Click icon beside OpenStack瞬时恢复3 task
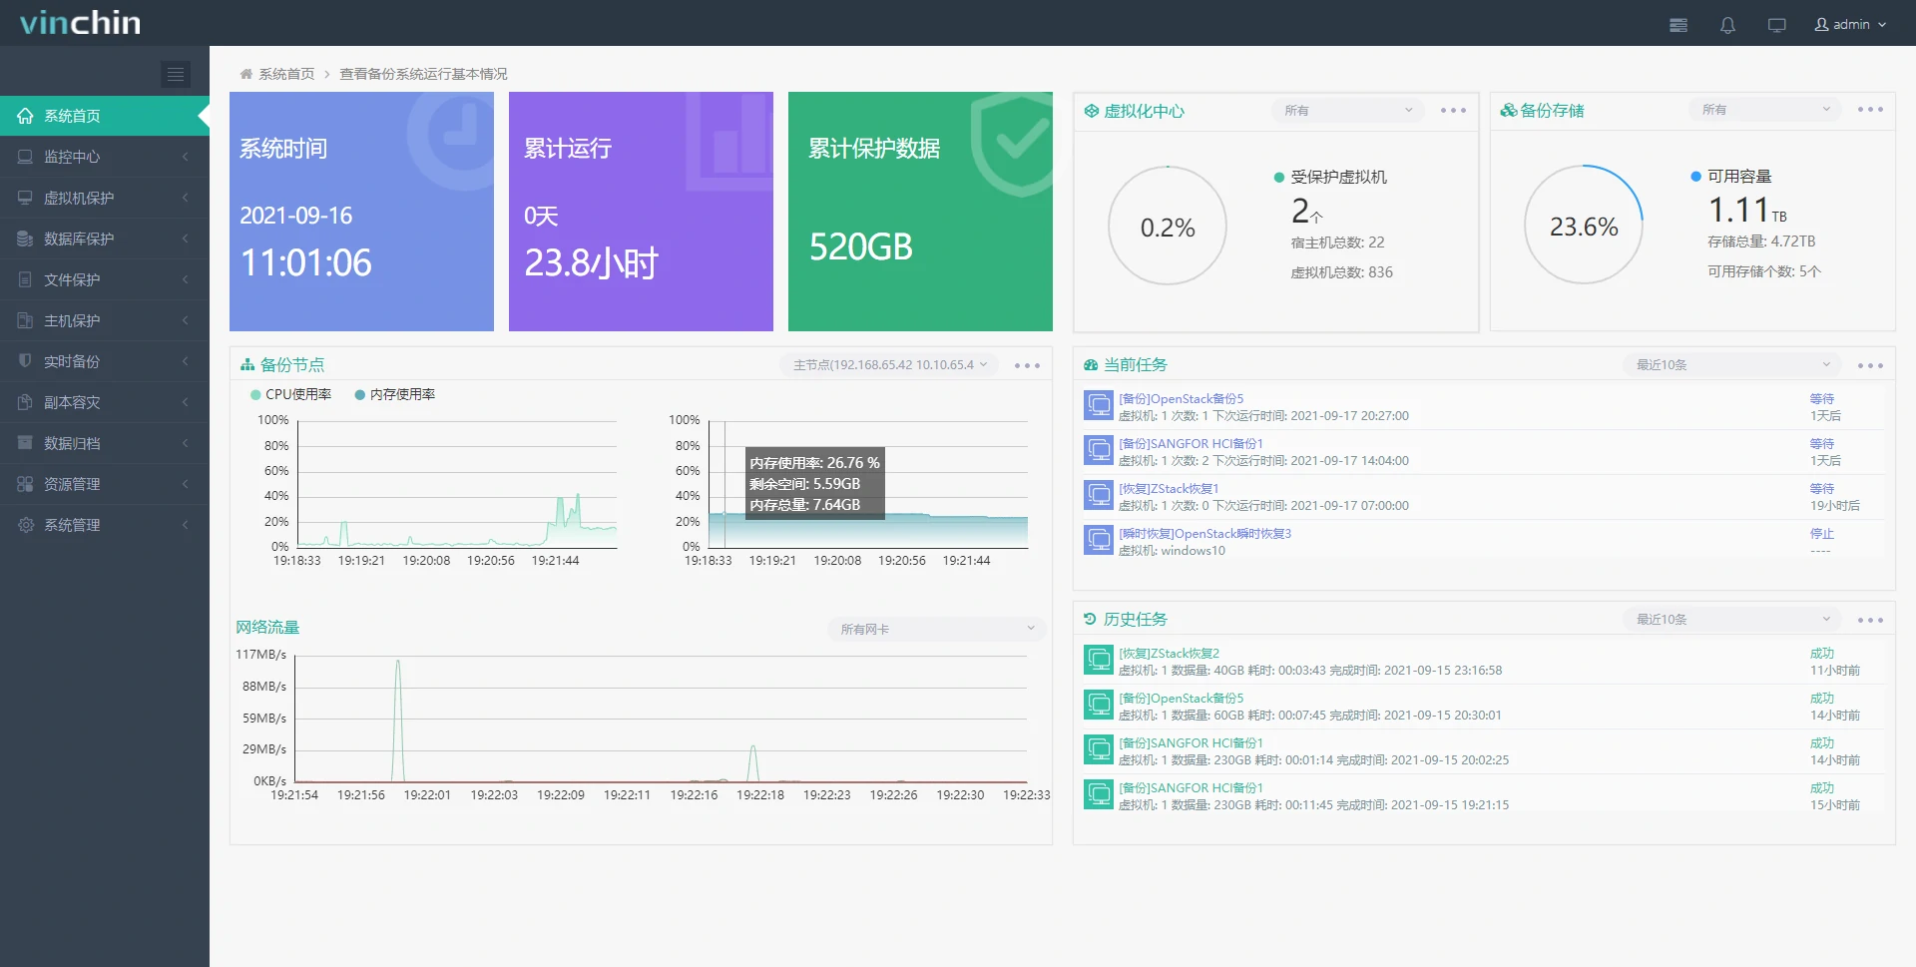The width and height of the screenshot is (1916, 967). [x=1099, y=540]
